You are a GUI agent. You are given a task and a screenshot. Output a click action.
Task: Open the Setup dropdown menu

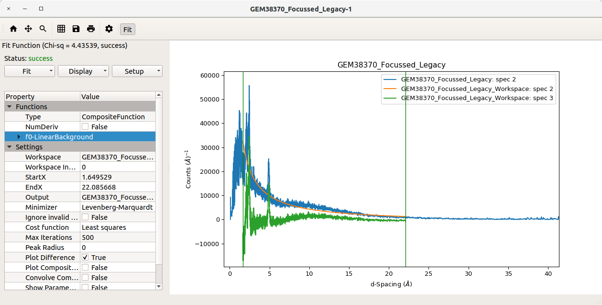click(137, 71)
